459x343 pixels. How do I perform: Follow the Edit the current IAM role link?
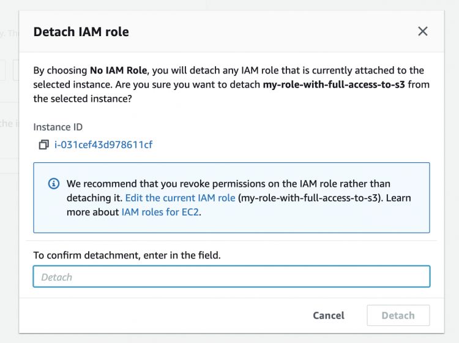(180, 198)
